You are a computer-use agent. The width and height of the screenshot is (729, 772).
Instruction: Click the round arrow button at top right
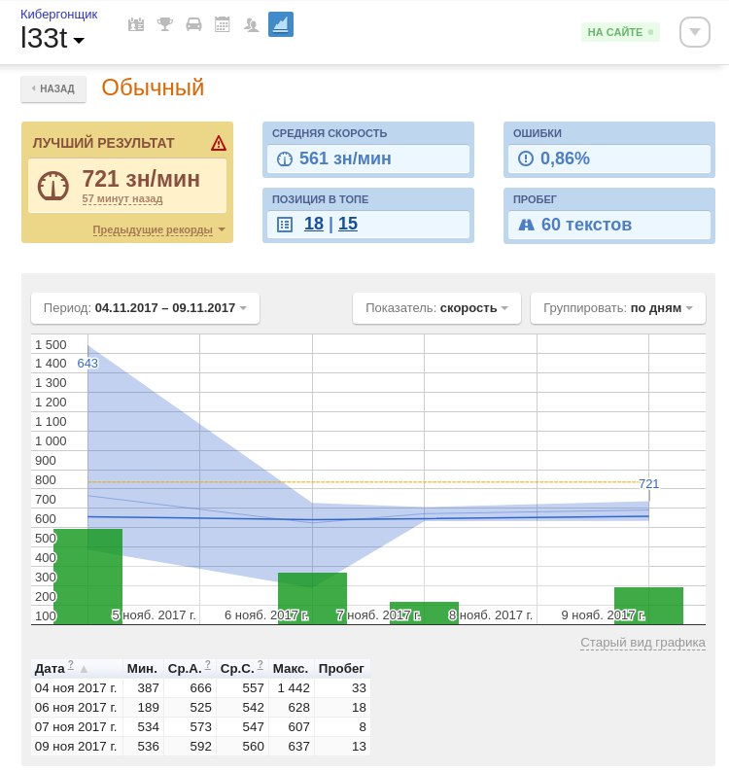click(x=694, y=32)
